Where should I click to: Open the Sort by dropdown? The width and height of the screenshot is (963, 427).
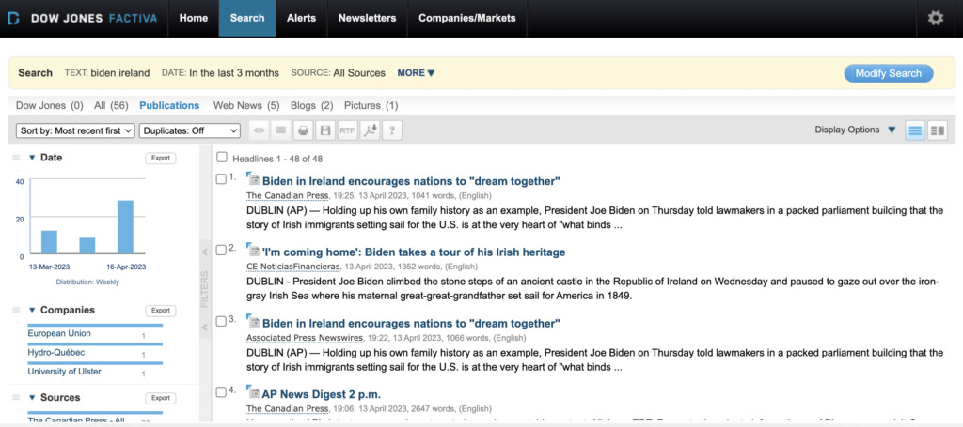pos(76,130)
